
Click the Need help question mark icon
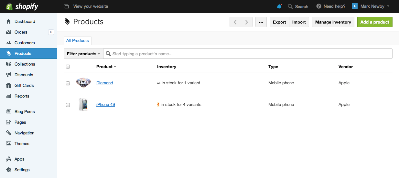click(318, 6)
